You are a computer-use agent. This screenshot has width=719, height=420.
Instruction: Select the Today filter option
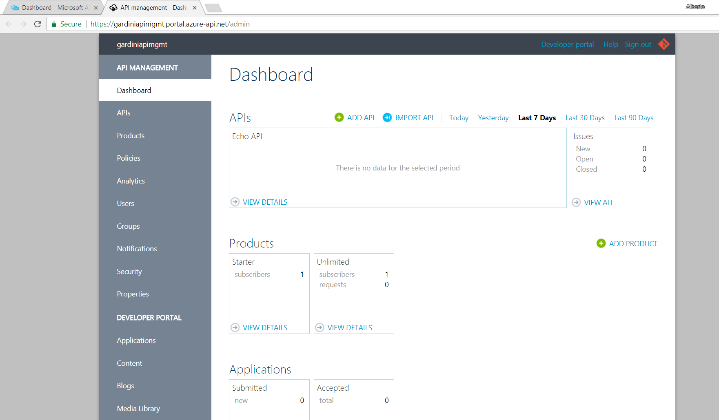coord(458,117)
